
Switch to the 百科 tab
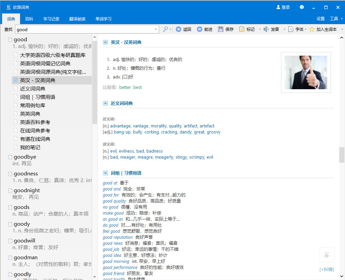pos(29,19)
